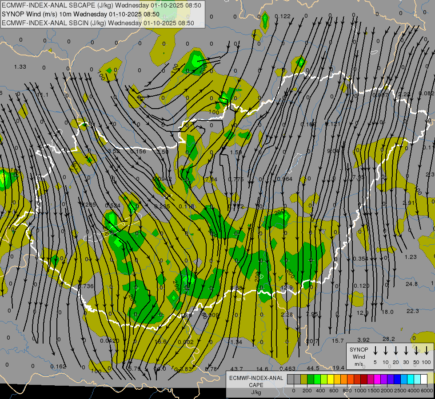This screenshot has width=435, height=399.
Task: Click the SBCIN title line in header
Action: coord(98,23)
